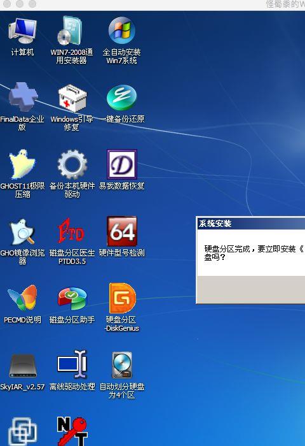This screenshot has width=305, height=446.
Task: Click the green window zoom button
Action: pyautogui.click(x=32, y=4)
